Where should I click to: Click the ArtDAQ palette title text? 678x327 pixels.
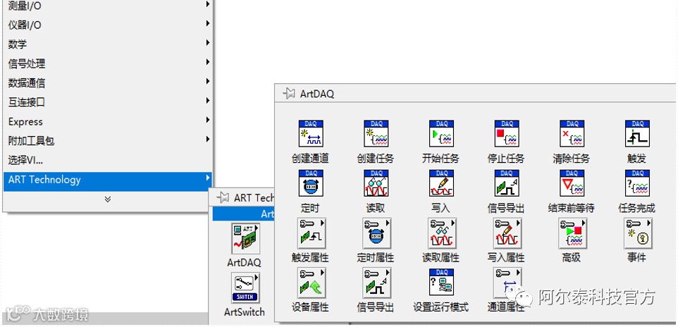(x=317, y=94)
